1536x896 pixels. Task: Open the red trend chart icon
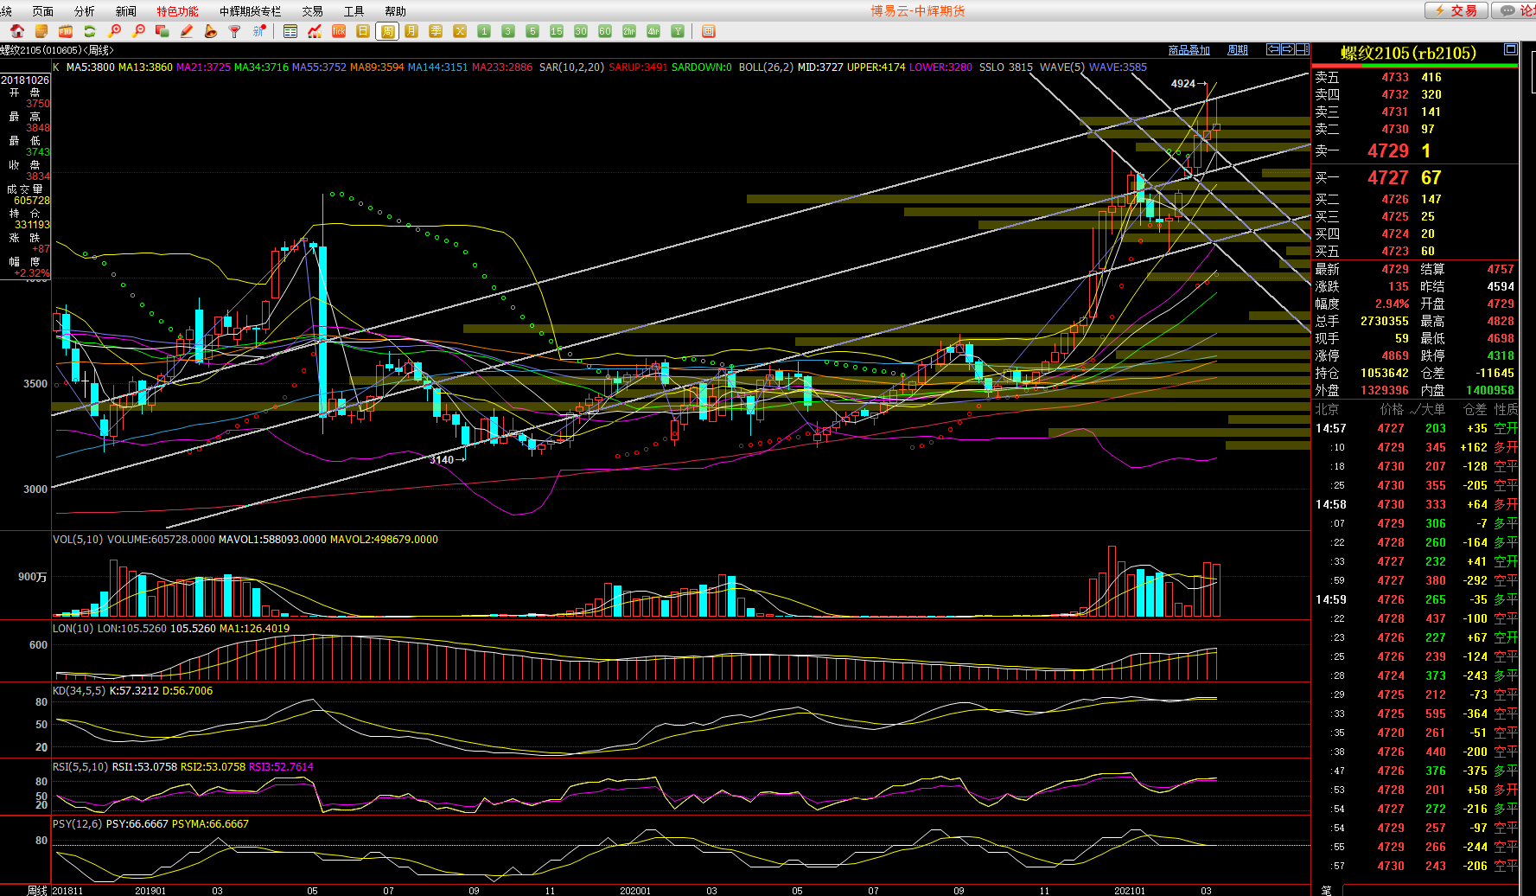tap(315, 31)
